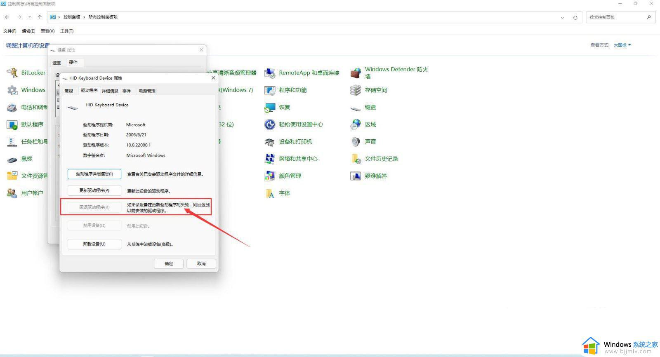The image size is (660, 357).
Task: Switch to the 电源管理 tab
Action: pyautogui.click(x=147, y=91)
